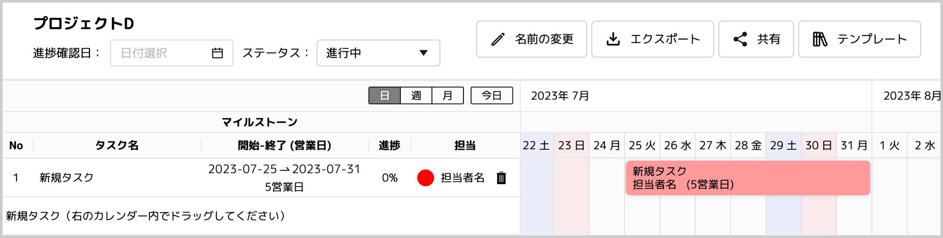Click the export download icon

pyautogui.click(x=613, y=39)
